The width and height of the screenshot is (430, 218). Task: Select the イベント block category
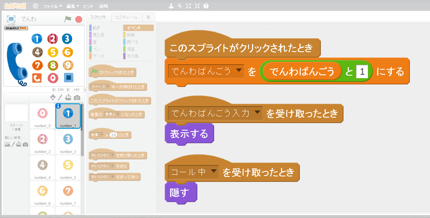[x=138, y=28]
